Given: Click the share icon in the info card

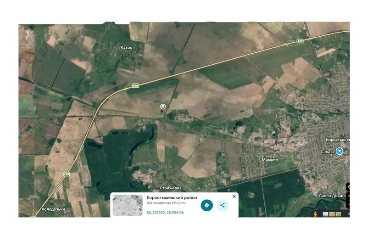Looking at the screenshot, I should pyautogui.click(x=222, y=205).
